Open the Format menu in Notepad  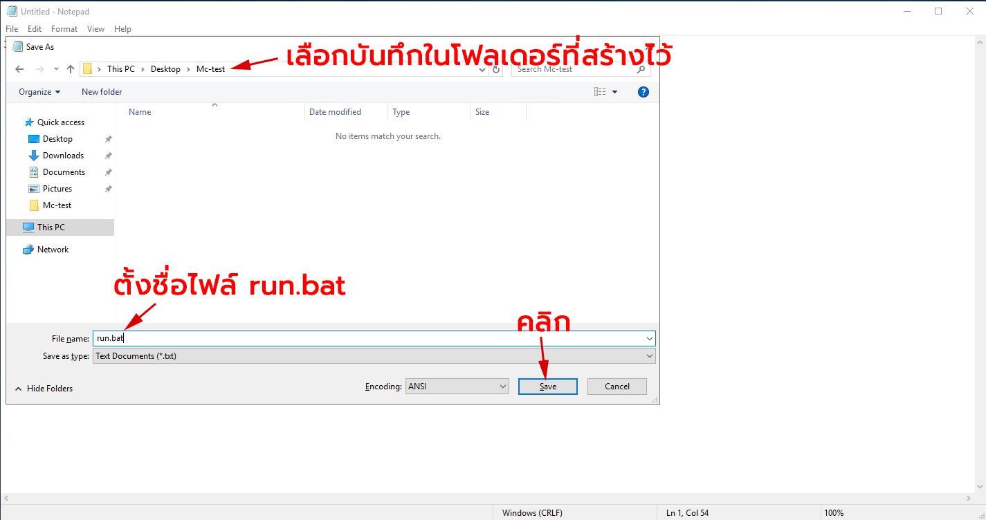(64, 28)
